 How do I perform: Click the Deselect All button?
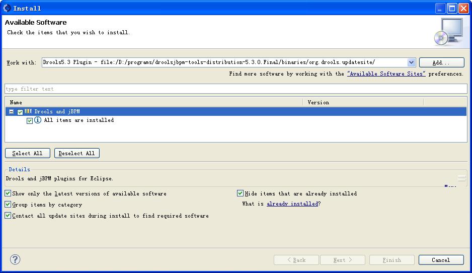(x=77, y=153)
